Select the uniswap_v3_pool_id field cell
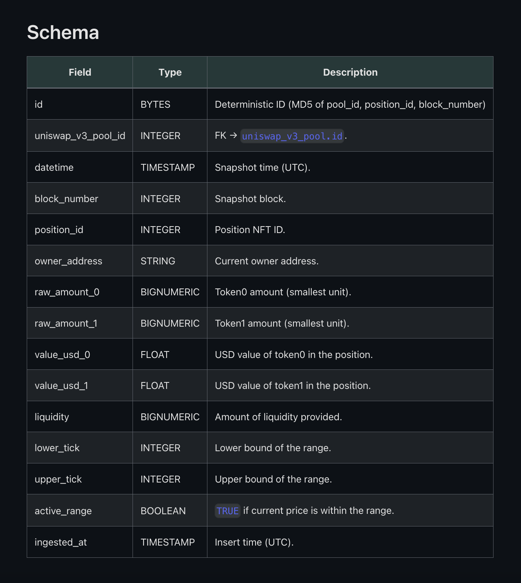The image size is (521, 583). click(x=80, y=136)
